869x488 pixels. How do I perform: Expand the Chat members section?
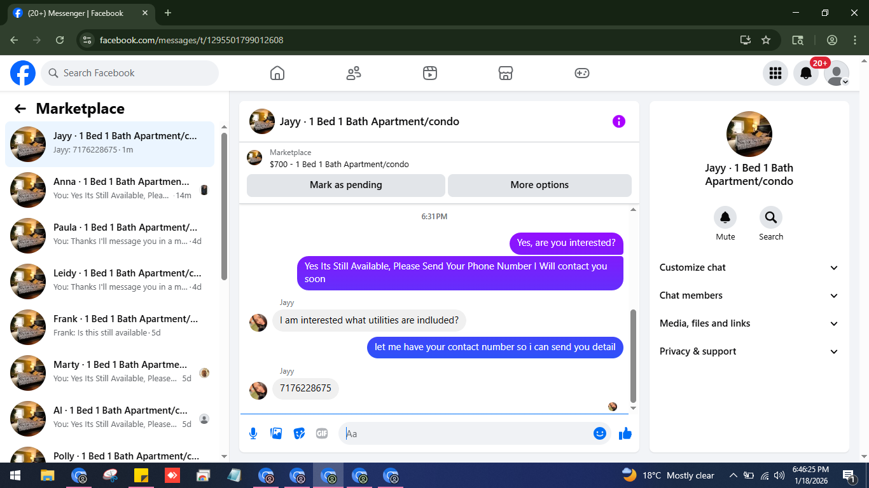pyautogui.click(x=749, y=295)
